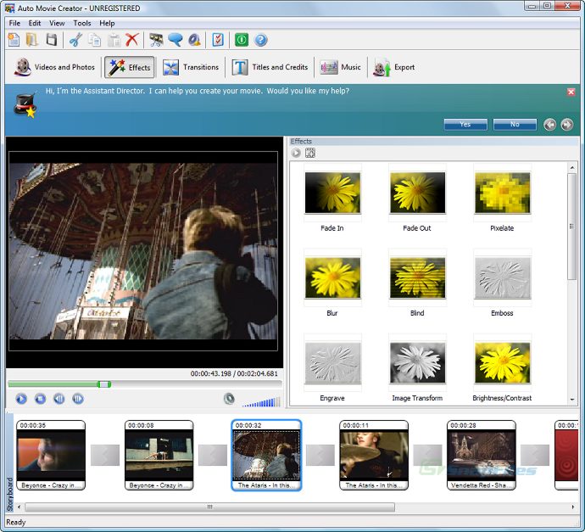Select the Brightness/Contrast effect
Viewport: 585px width, 532px height.
click(x=502, y=368)
